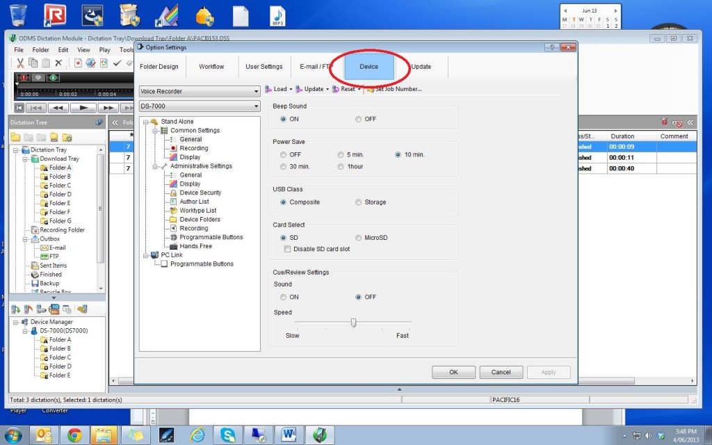
Task: Select Device Security in settings tree
Action: [200, 193]
